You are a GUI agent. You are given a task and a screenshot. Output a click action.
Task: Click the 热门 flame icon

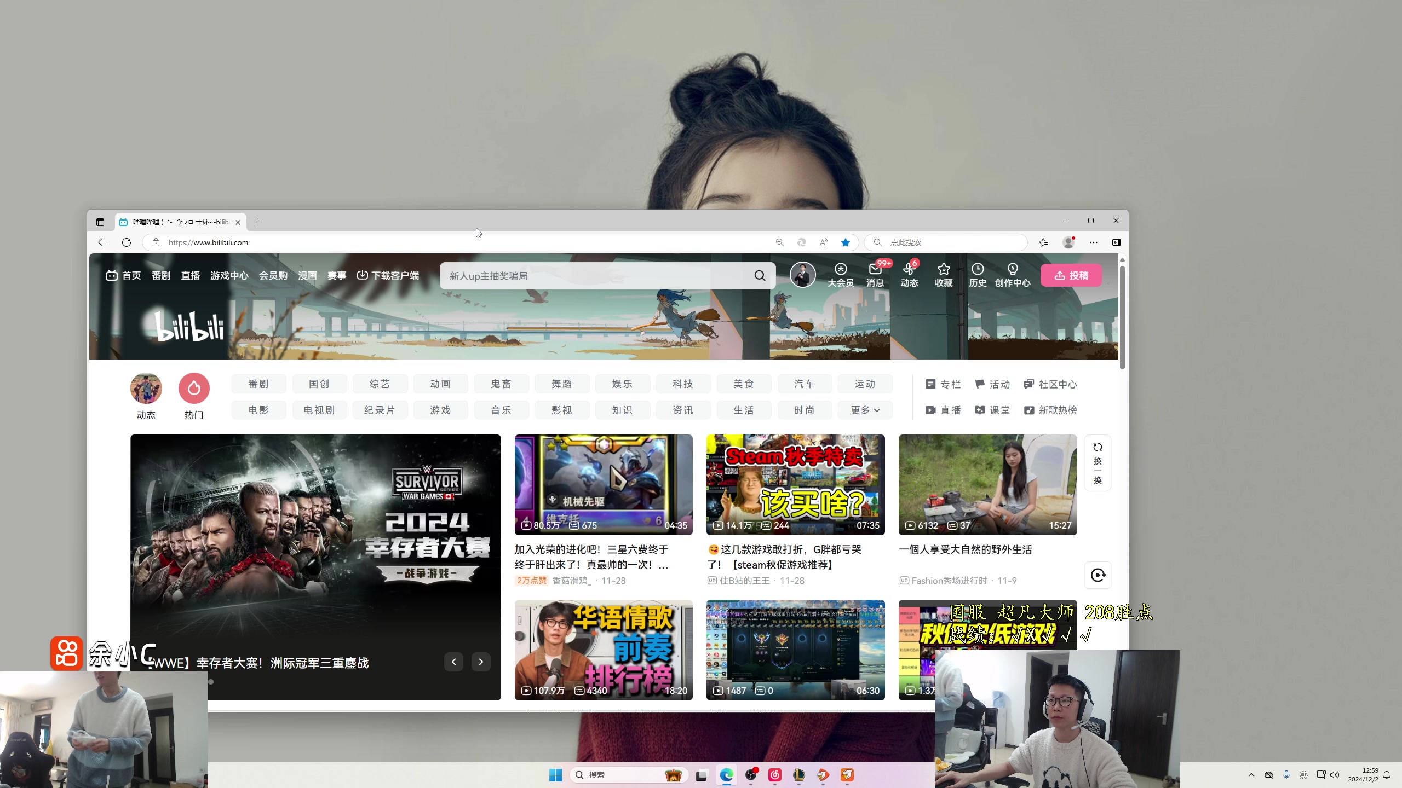(194, 389)
